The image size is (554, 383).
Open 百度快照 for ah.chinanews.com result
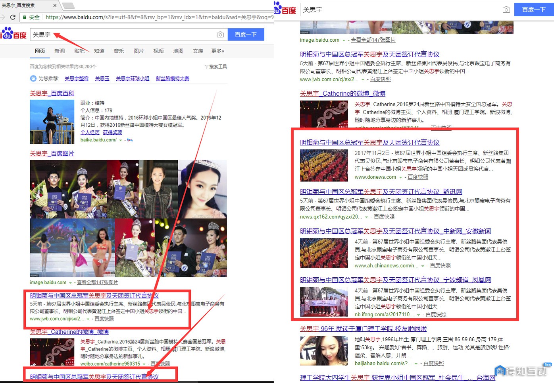click(440, 265)
